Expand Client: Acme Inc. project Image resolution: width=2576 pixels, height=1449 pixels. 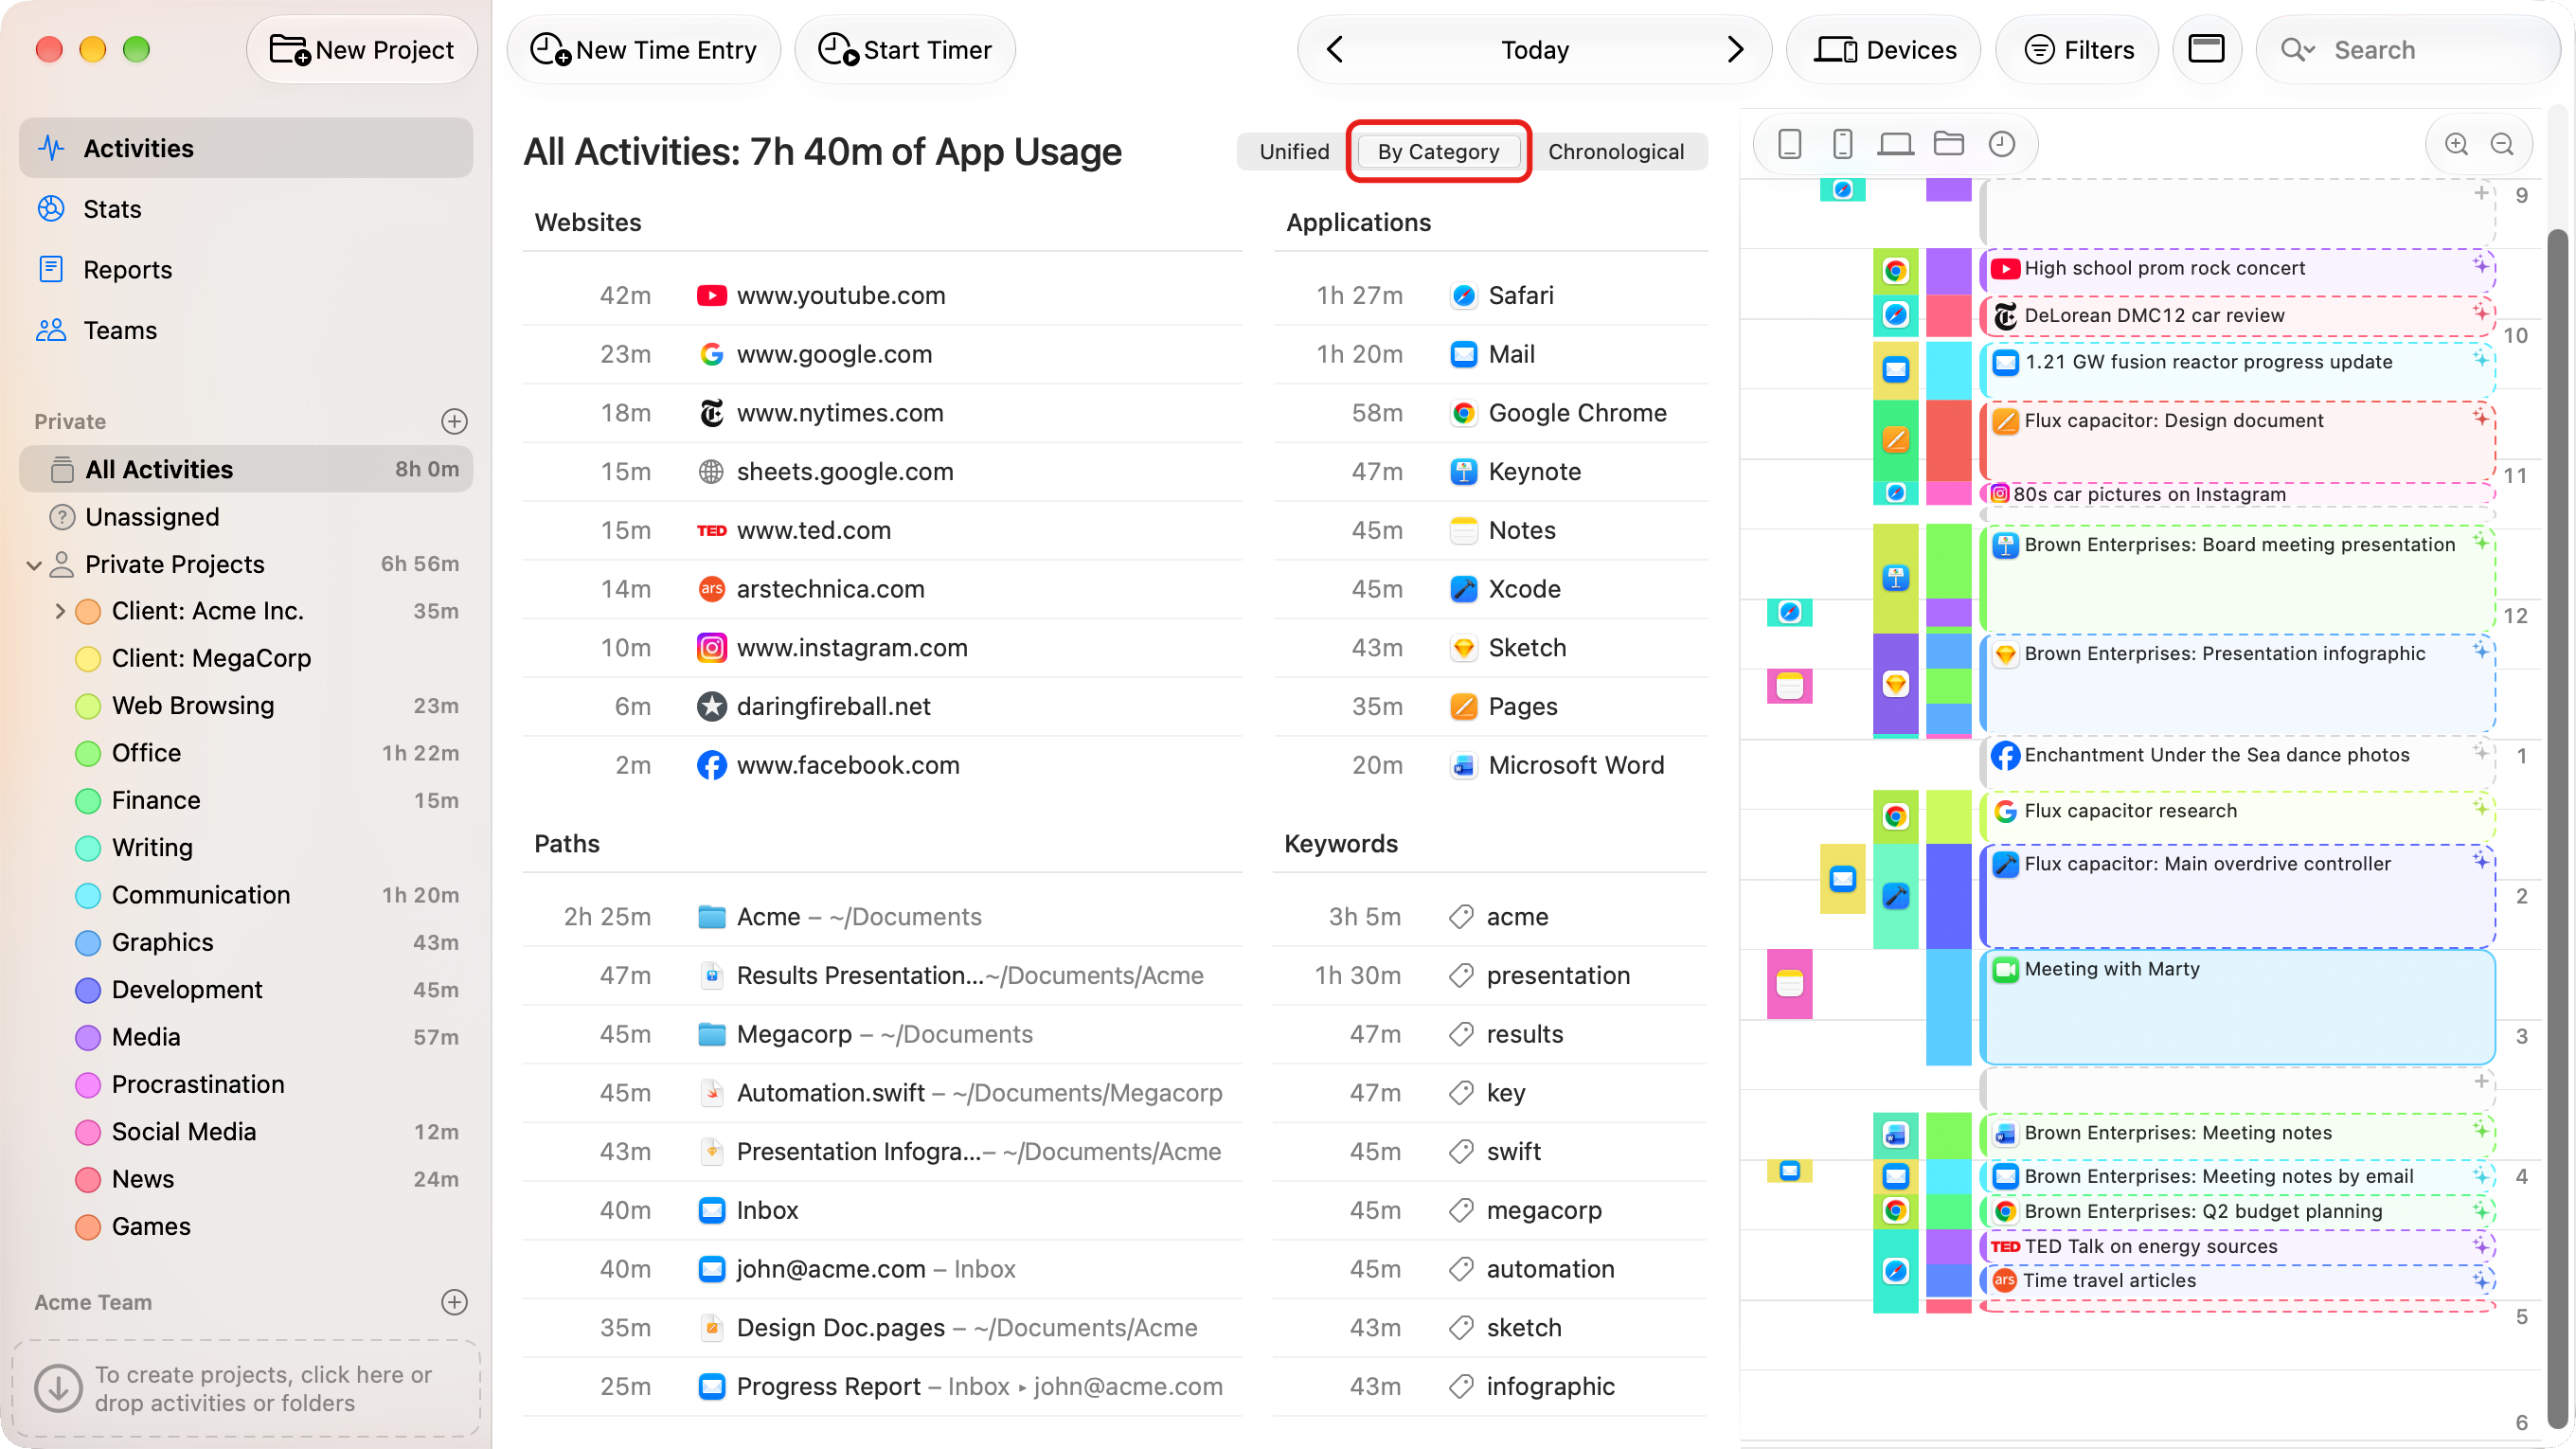click(x=60, y=611)
